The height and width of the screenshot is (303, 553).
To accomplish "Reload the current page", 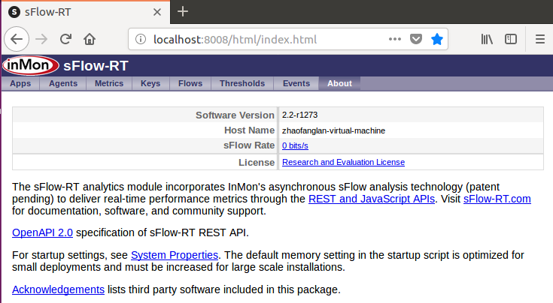I will point(65,39).
